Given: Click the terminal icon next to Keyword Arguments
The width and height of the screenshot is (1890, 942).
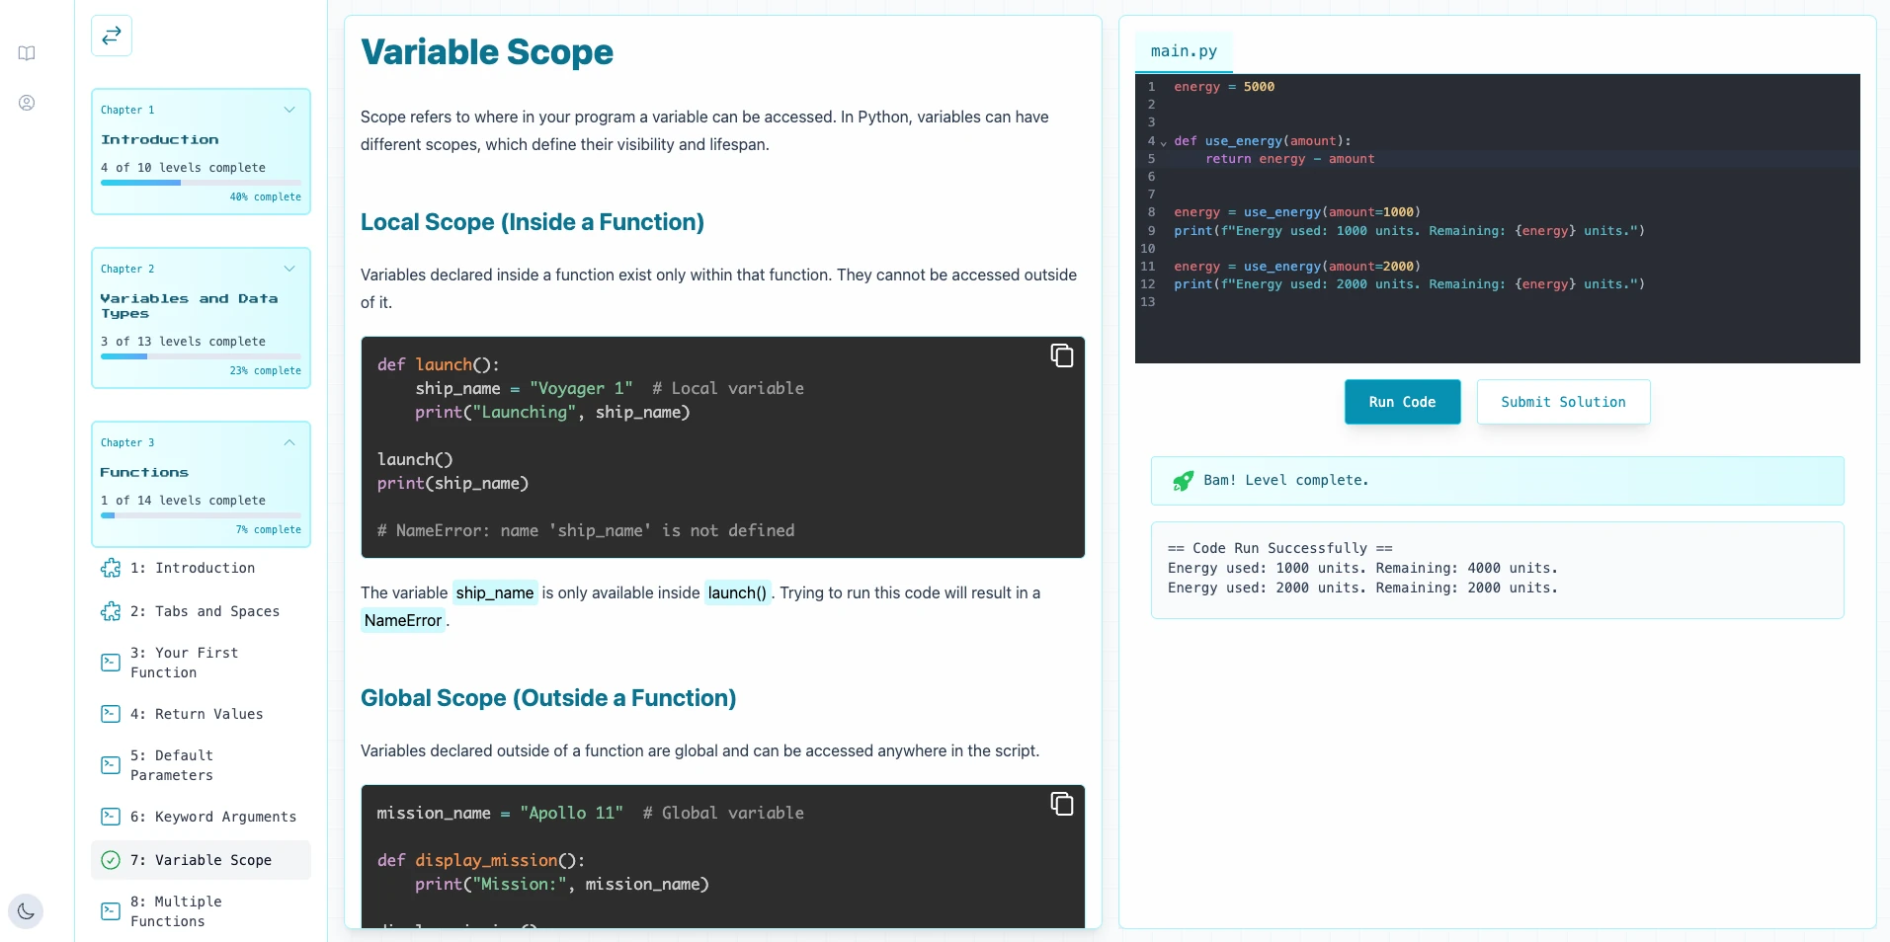Looking at the screenshot, I should coord(111,817).
